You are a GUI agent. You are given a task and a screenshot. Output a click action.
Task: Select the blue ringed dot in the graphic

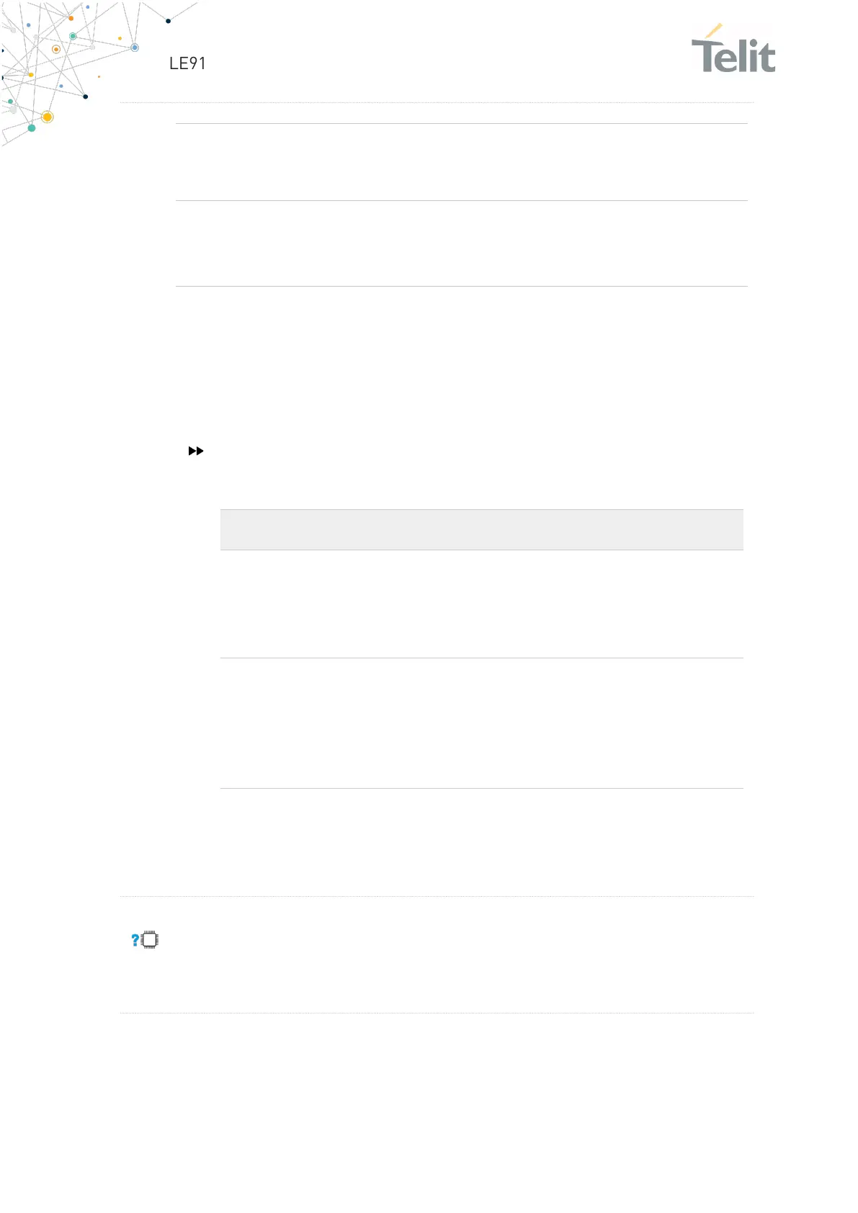135,48
